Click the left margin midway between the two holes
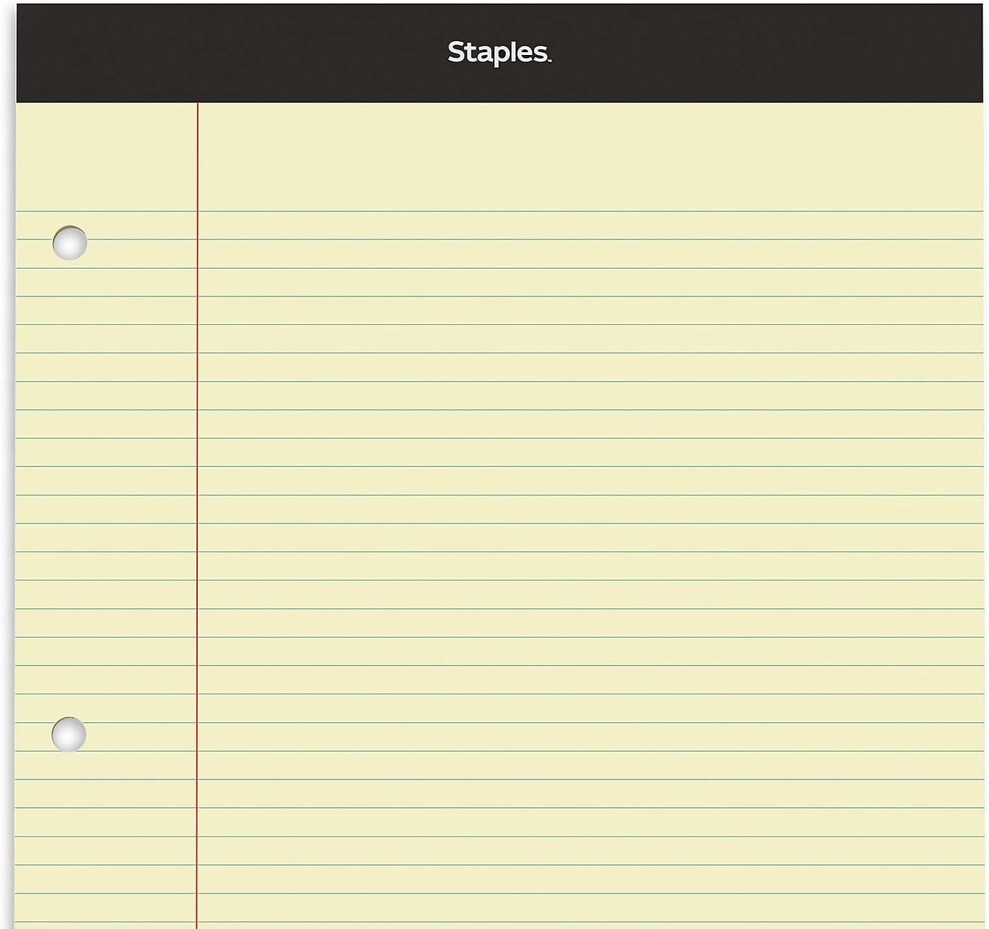Screen dimensions: 989x929 point(106,489)
